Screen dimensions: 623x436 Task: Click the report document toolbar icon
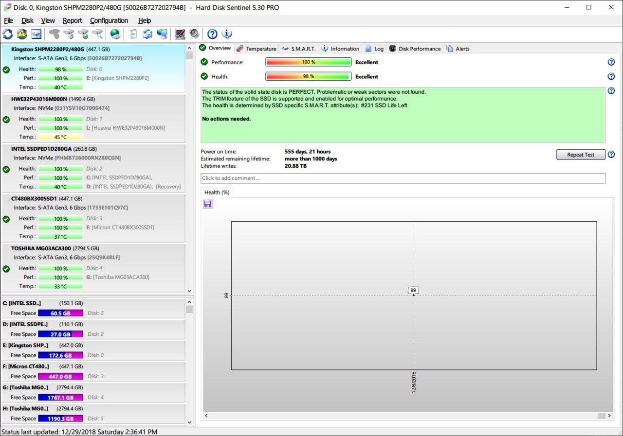pyautogui.click(x=133, y=34)
